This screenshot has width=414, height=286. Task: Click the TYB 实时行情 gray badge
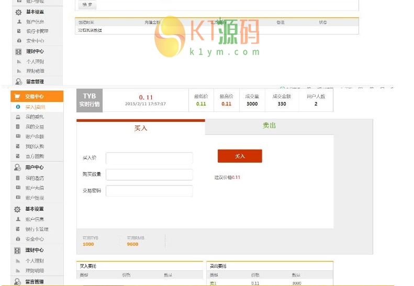coord(89,100)
